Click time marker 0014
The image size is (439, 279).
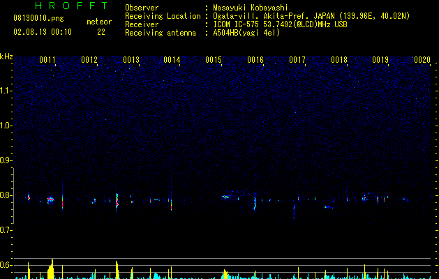[x=172, y=60]
